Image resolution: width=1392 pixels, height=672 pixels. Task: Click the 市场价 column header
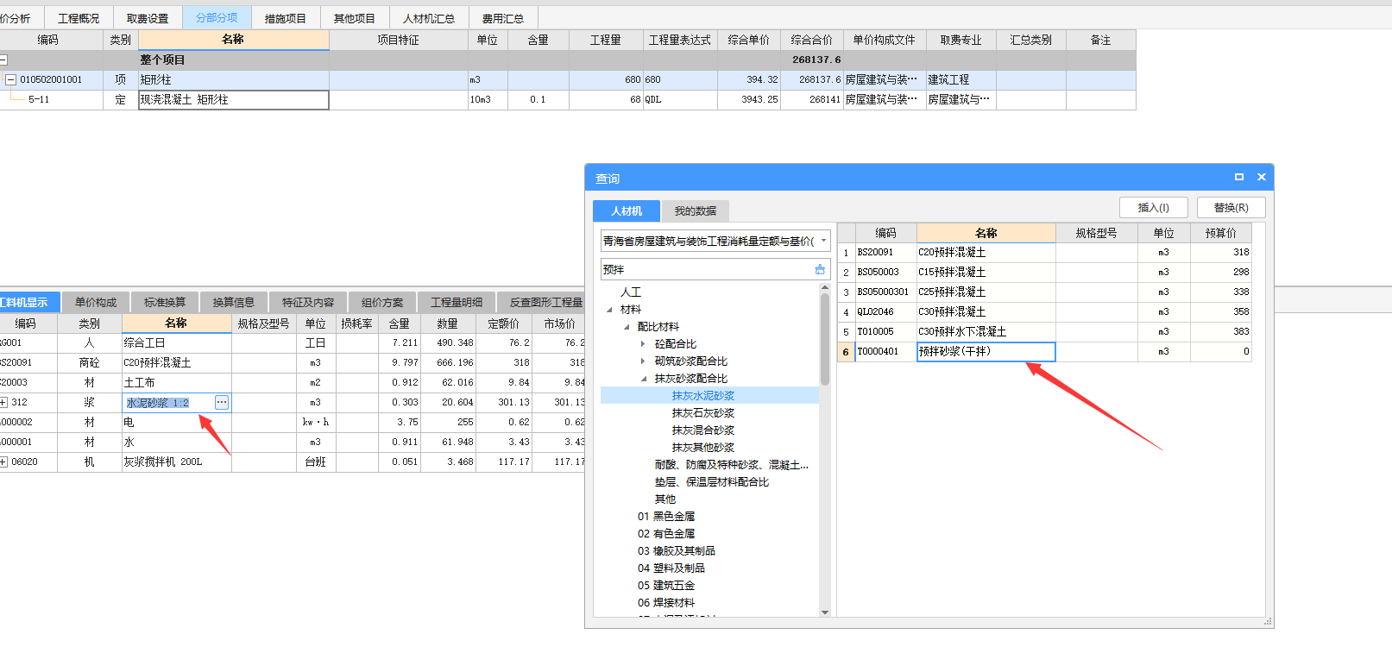tap(559, 323)
